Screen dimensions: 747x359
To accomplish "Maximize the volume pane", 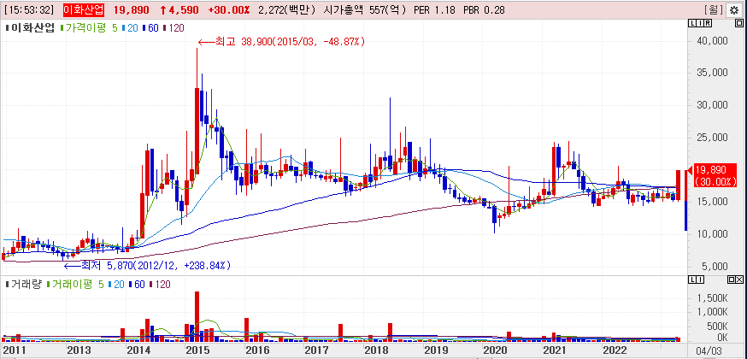I will click(x=732, y=280).
